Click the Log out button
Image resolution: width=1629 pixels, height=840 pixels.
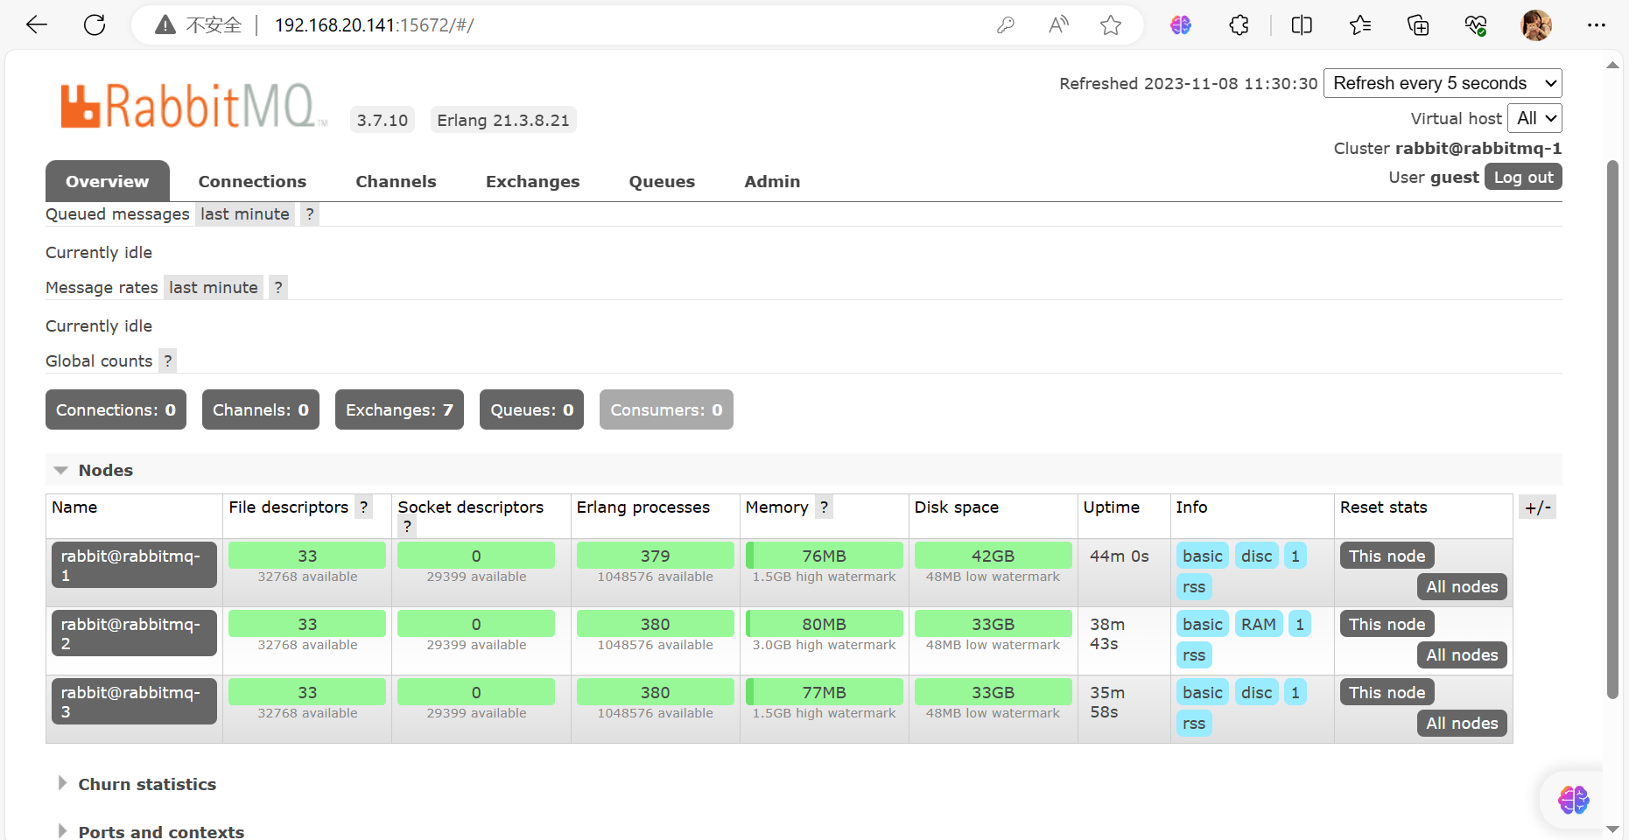coord(1523,177)
